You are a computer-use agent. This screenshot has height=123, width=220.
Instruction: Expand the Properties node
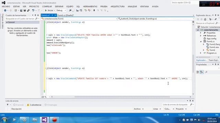[201, 33]
